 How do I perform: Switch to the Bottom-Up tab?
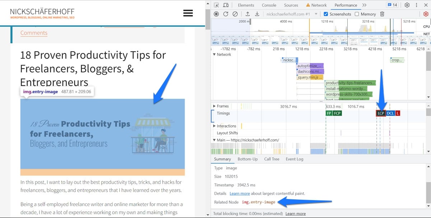tap(247, 159)
